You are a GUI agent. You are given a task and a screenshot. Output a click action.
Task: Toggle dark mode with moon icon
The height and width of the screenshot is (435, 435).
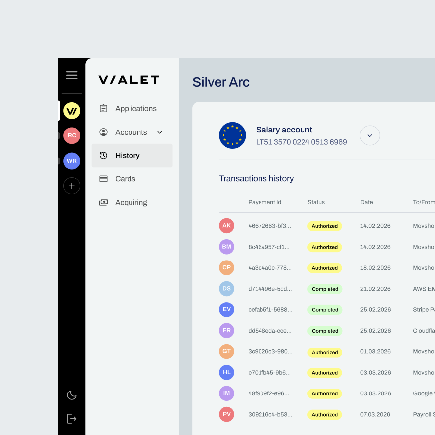(x=72, y=395)
